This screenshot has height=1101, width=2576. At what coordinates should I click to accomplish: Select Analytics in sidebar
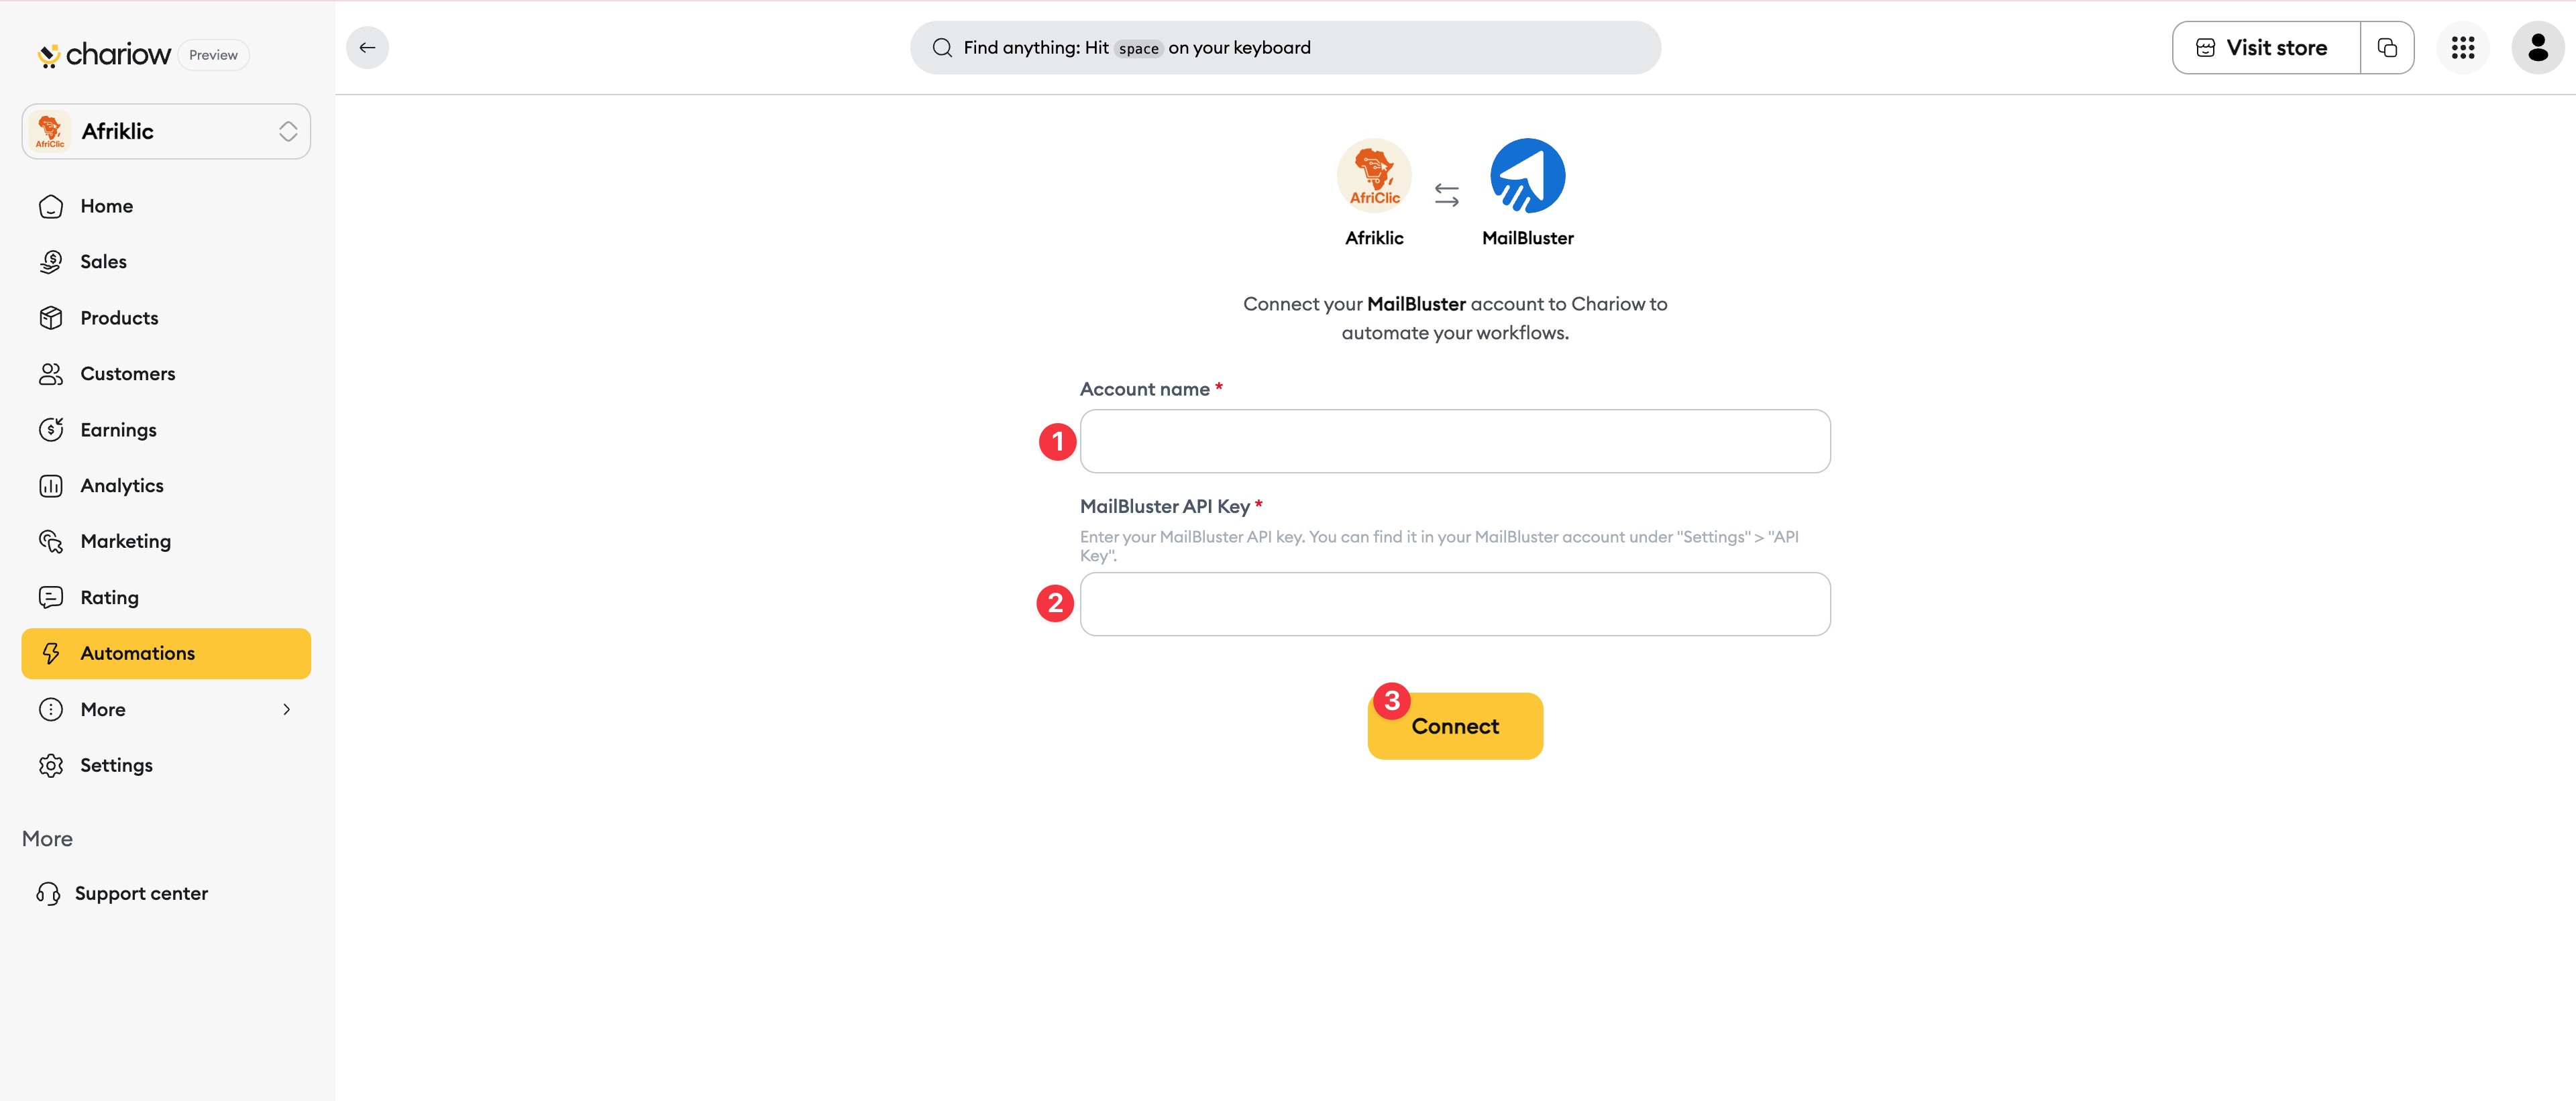(x=166, y=485)
